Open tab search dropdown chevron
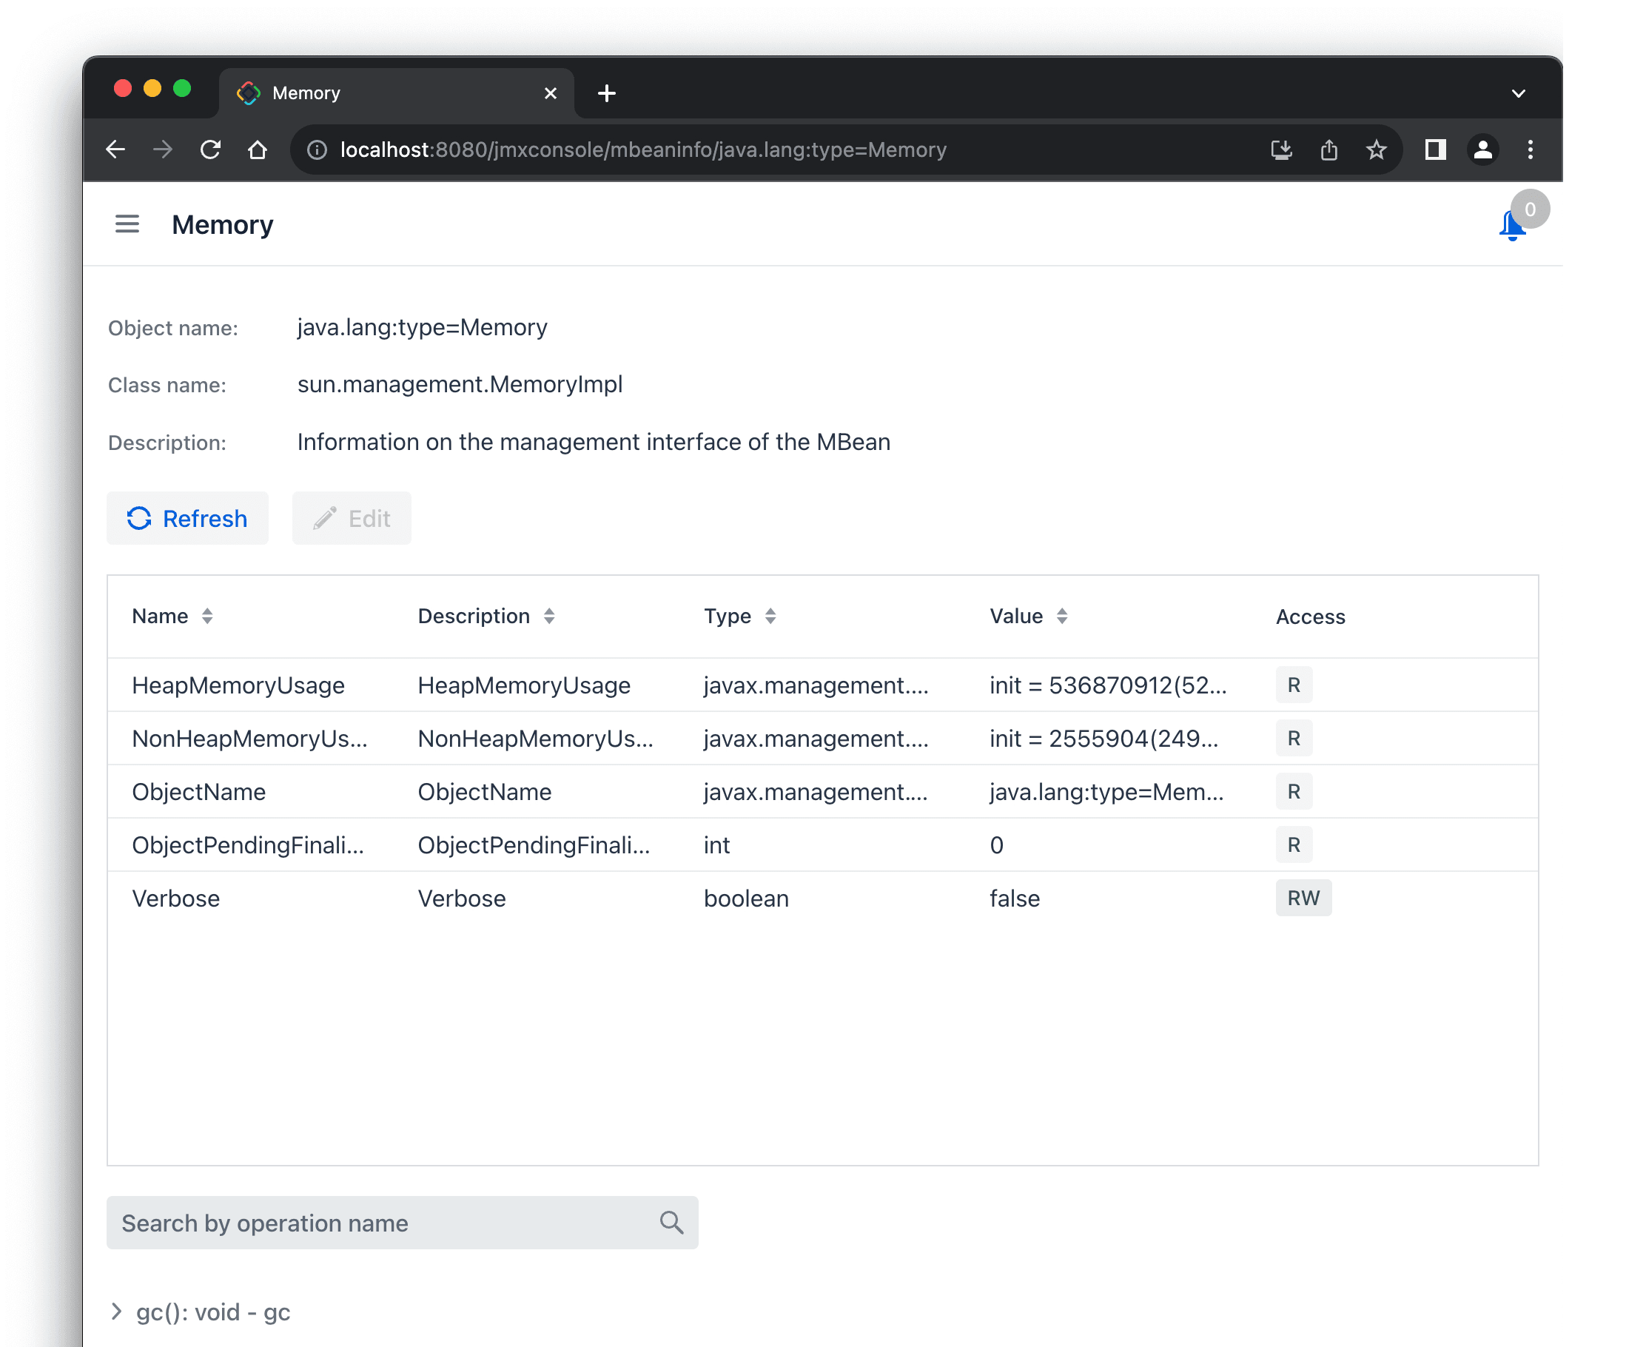 [1518, 93]
